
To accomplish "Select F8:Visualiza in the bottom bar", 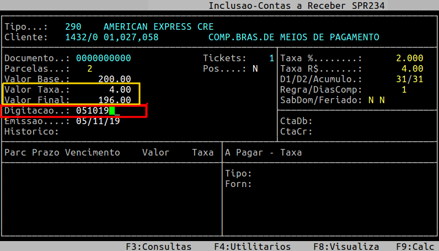I will click(x=346, y=247).
